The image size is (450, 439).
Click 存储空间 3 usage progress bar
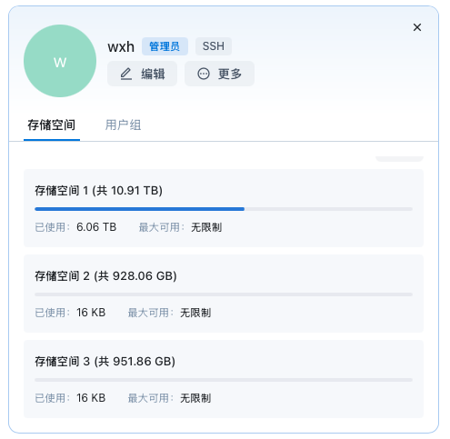click(224, 380)
